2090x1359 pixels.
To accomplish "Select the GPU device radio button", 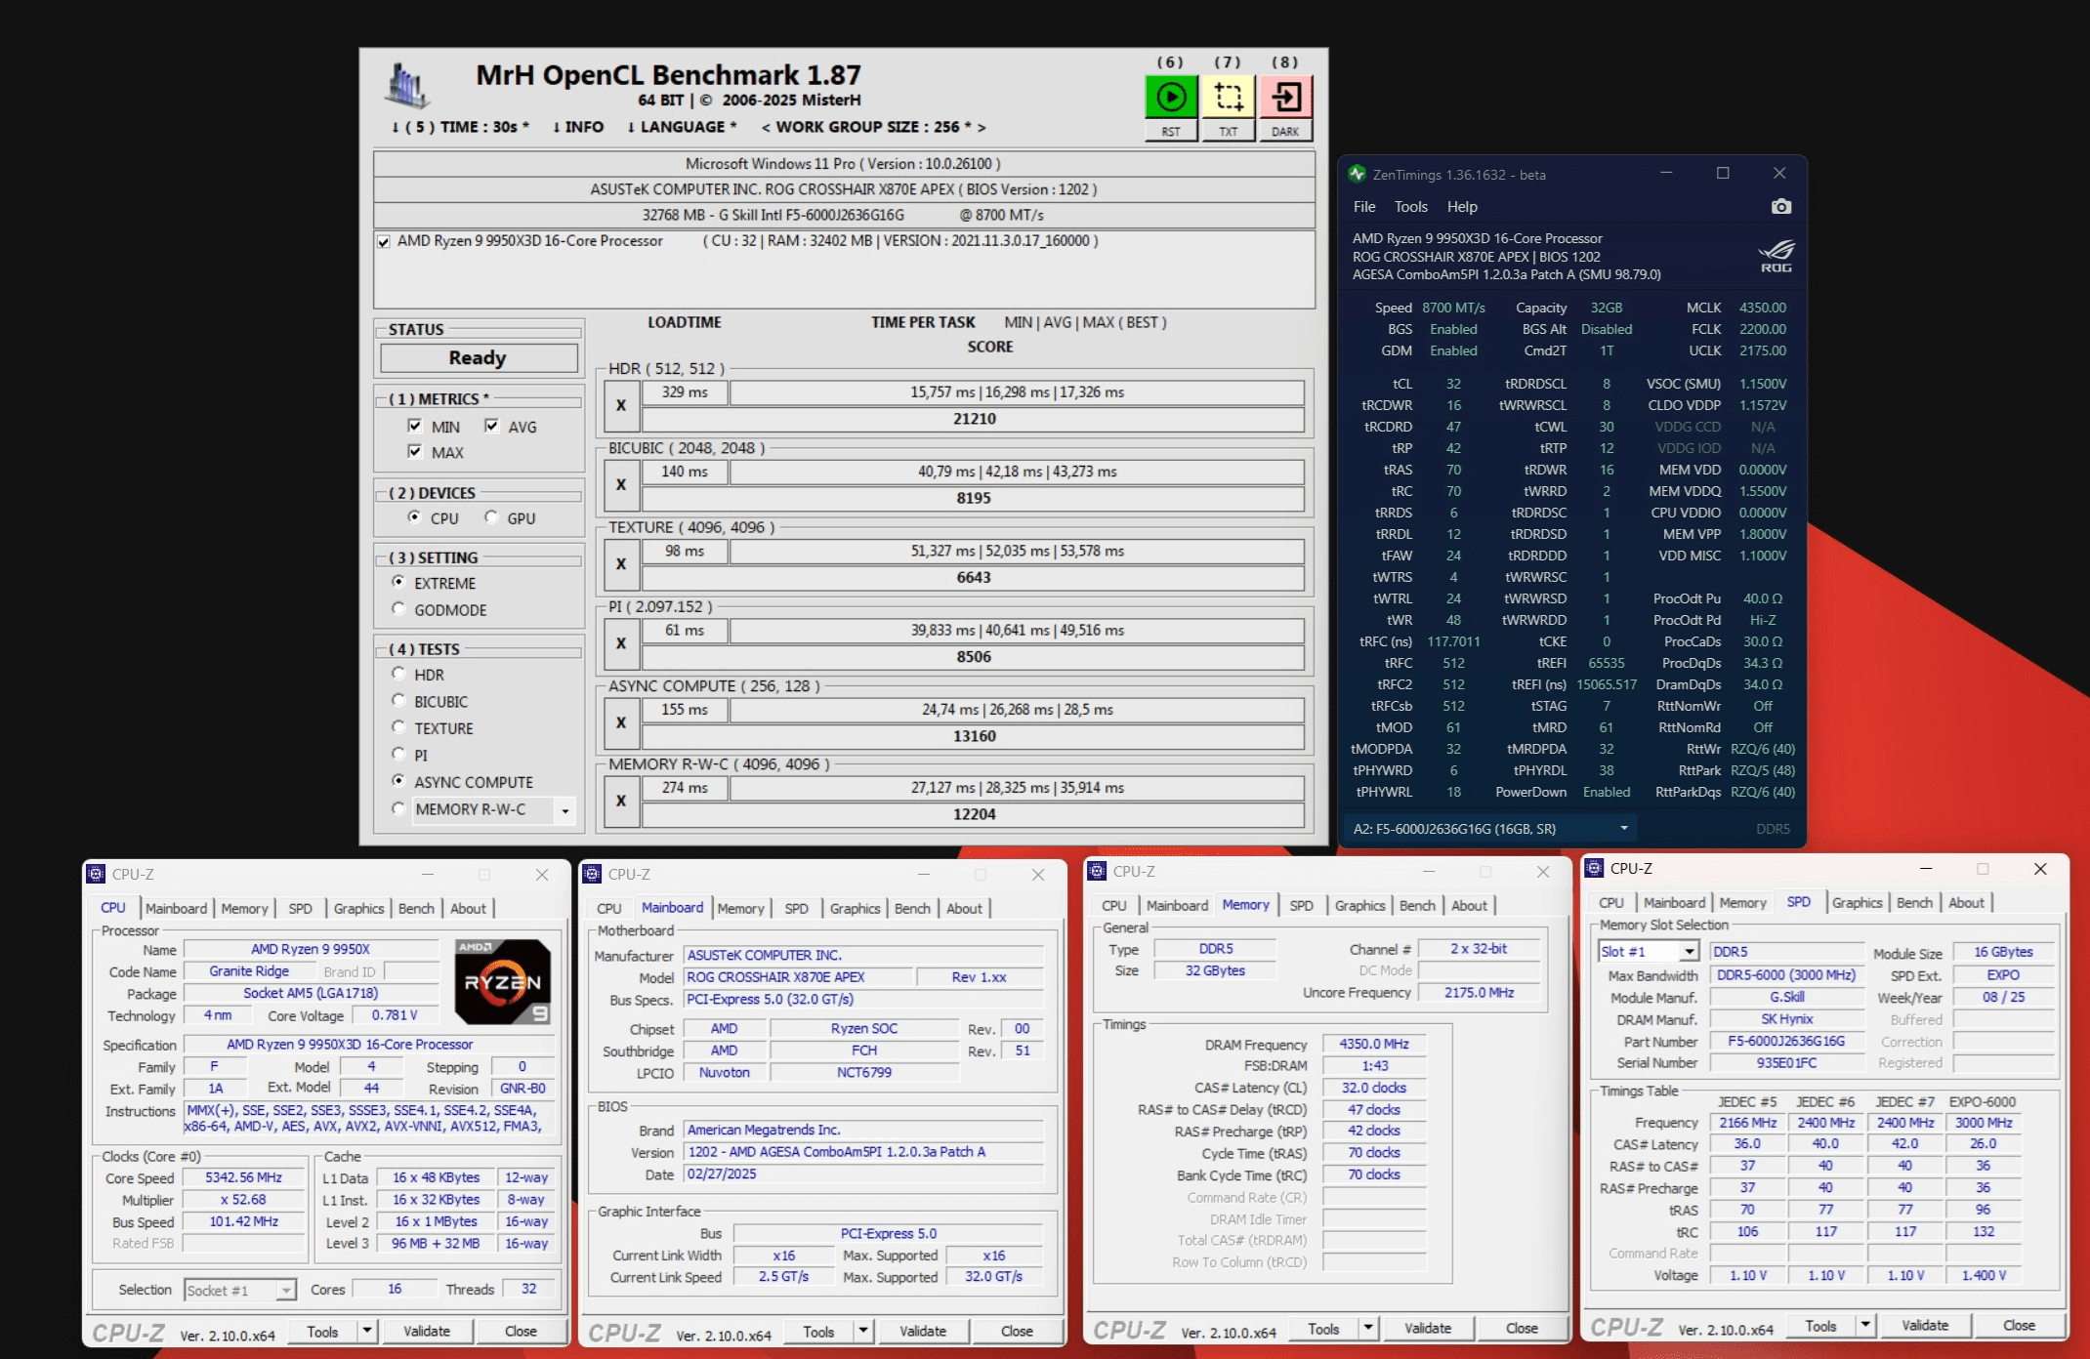I will (491, 517).
